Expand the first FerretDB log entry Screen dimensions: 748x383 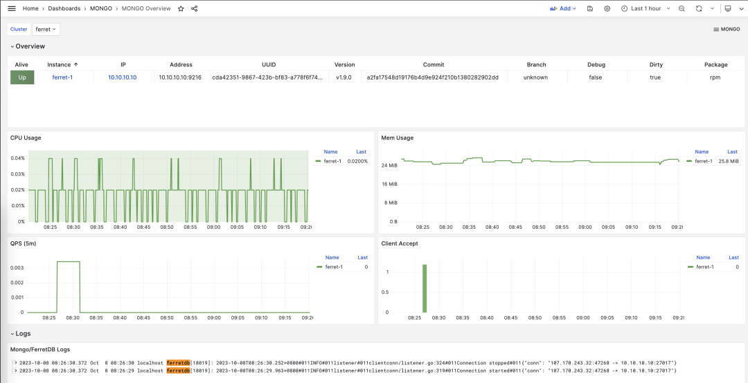point(15,362)
